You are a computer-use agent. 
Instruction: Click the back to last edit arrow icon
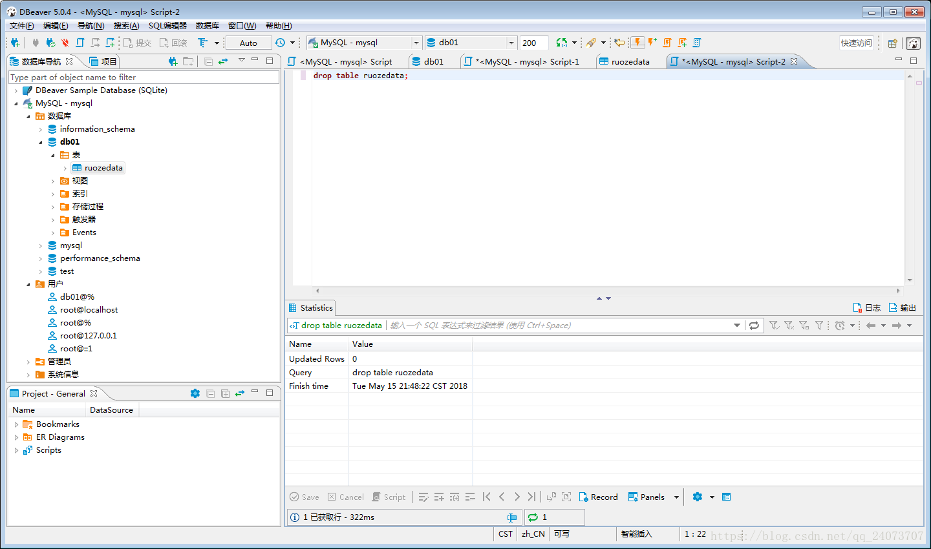619,43
